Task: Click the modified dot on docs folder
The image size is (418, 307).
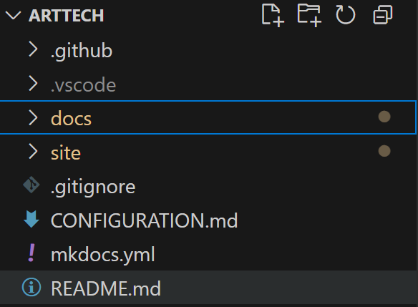Action: point(384,117)
